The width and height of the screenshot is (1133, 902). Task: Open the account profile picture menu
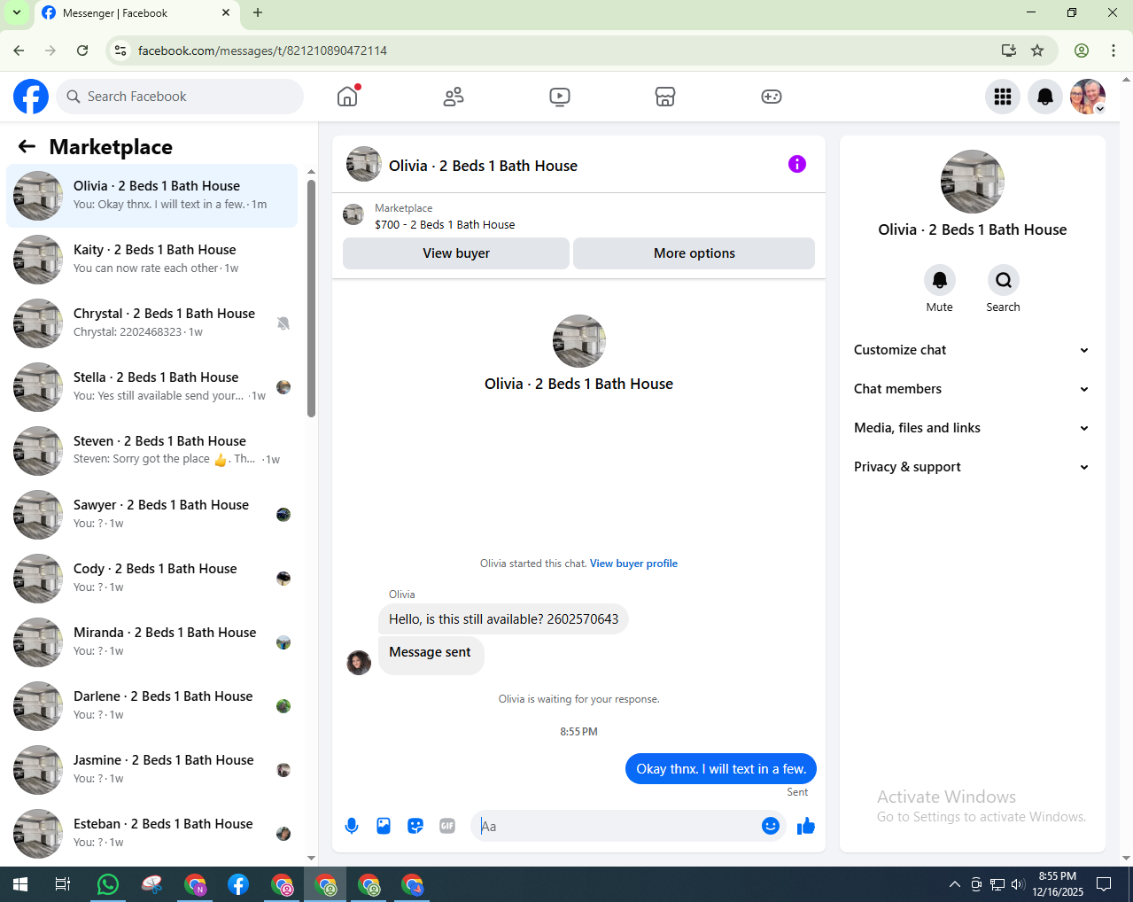[1088, 97]
